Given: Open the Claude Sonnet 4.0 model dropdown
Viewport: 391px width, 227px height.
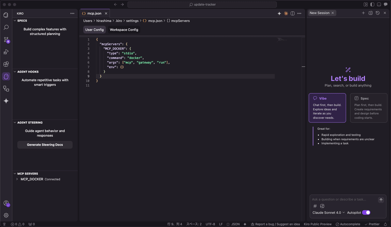Looking at the screenshot, I should 327,212.
